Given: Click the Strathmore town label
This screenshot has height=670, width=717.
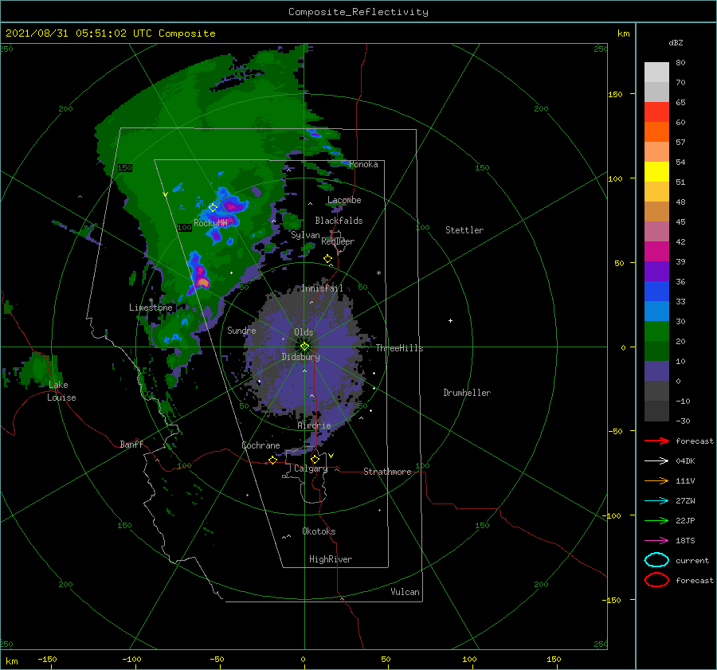Looking at the screenshot, I should 387,472.
